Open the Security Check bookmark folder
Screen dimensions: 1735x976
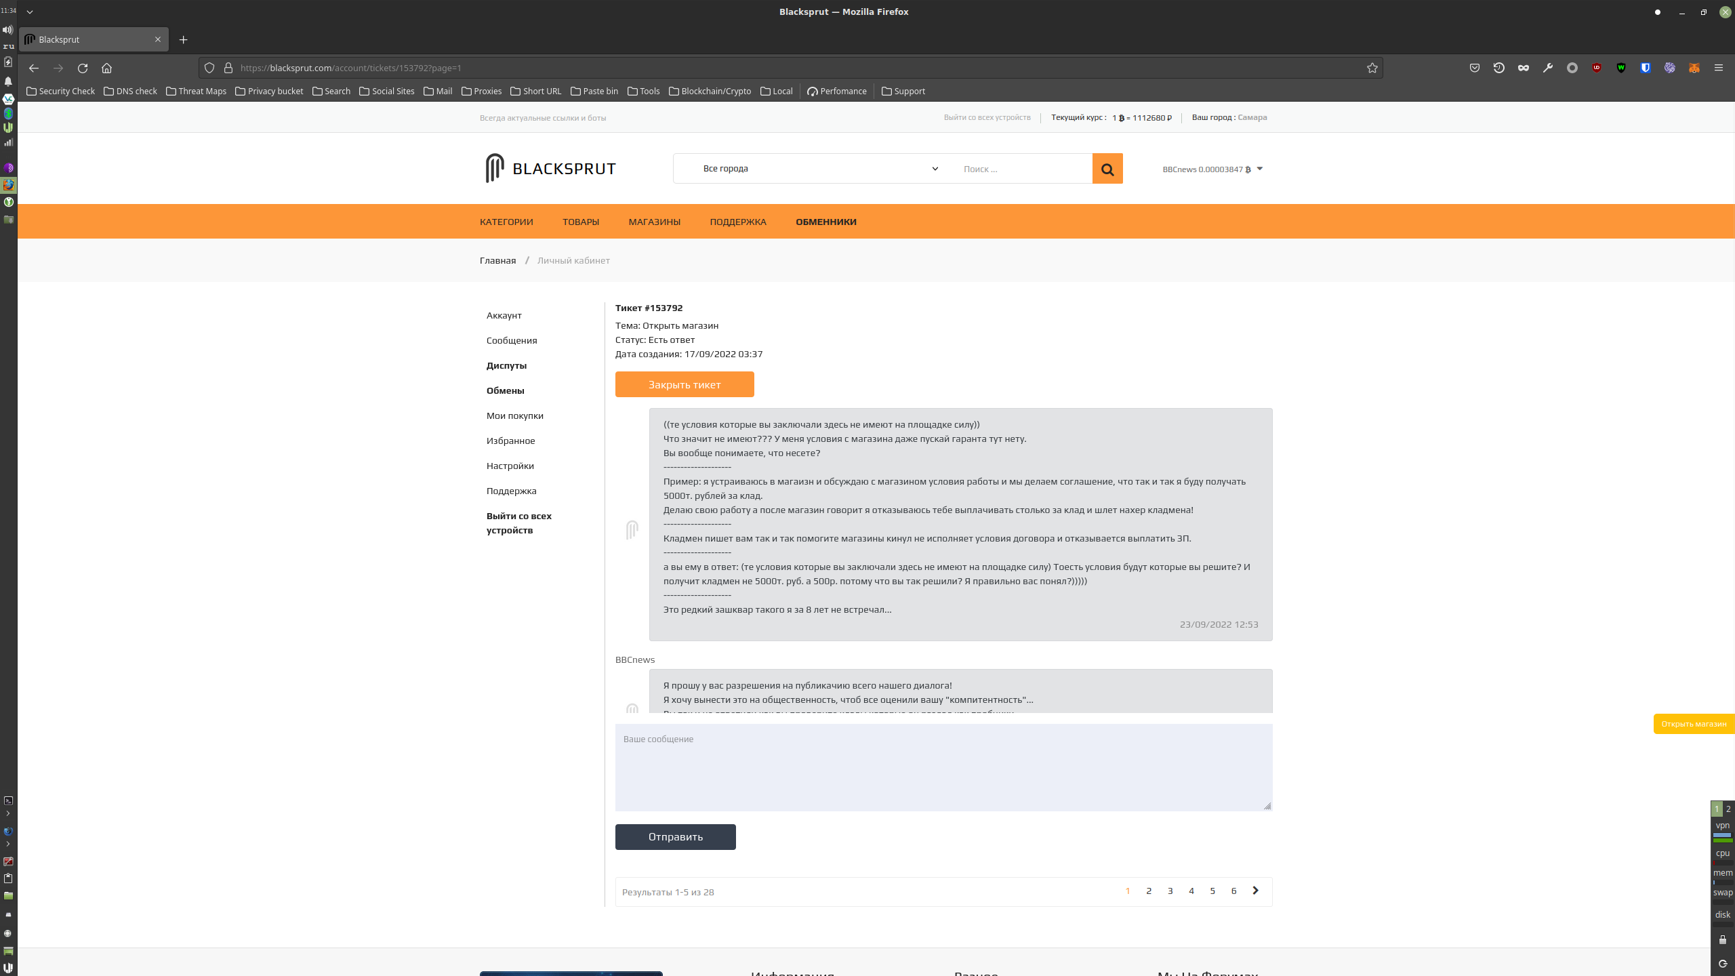coord(60,91)
